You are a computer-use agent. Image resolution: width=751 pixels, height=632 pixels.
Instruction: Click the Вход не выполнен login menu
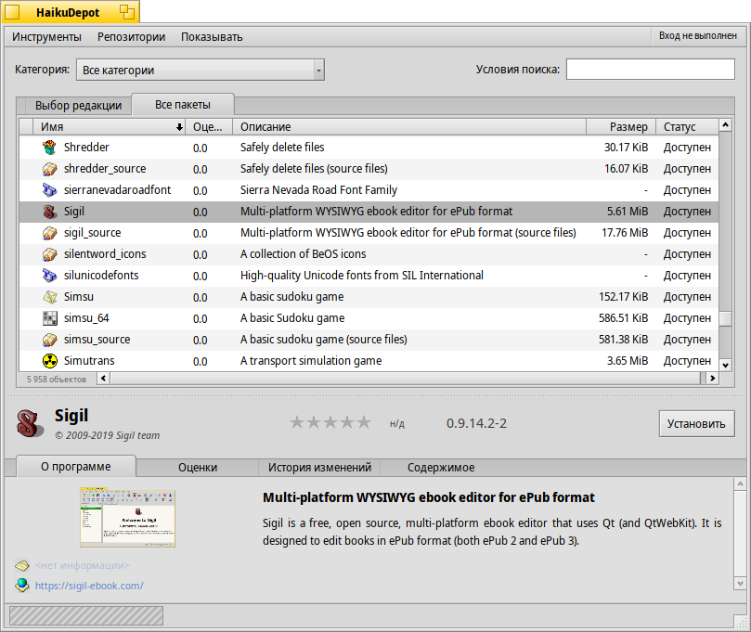(x=697, y=36)
